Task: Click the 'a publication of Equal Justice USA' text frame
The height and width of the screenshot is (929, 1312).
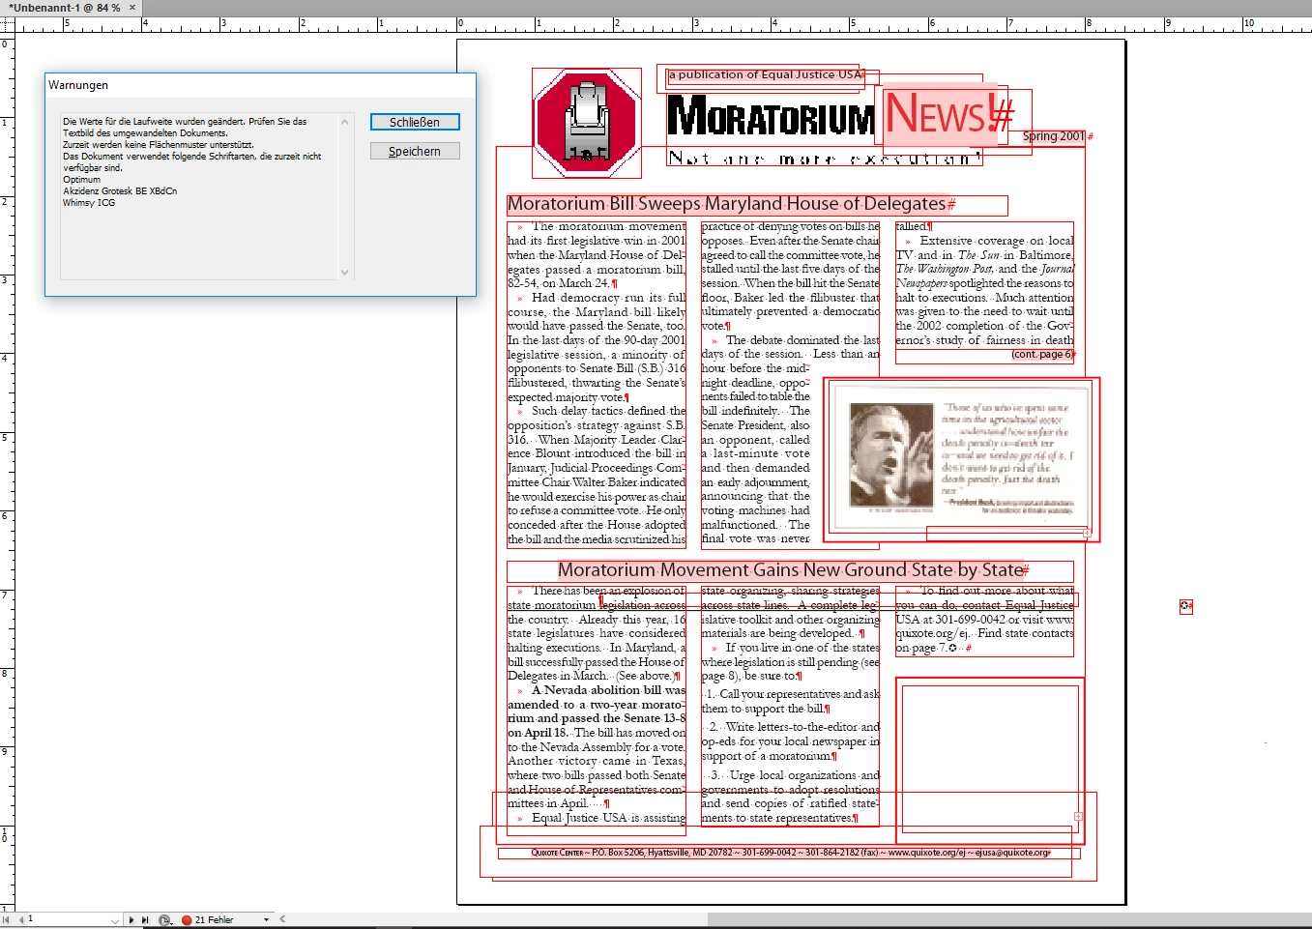Action: pyautogui.click(x=766, y=74)
